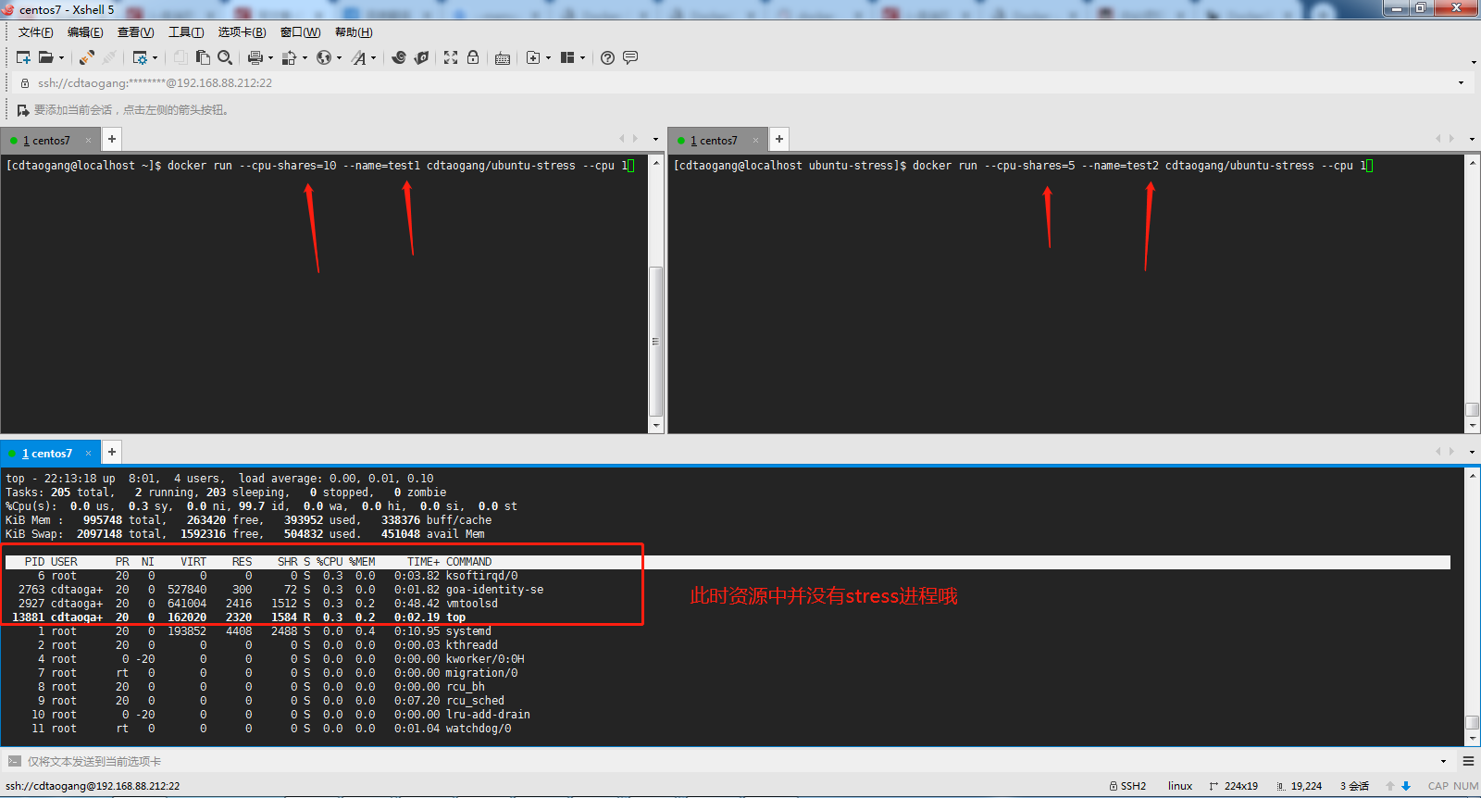Click the 3 会话 status bar entry
Image resolution: width=1481 pixels, height=798 pixels.
pos(1354,786)
